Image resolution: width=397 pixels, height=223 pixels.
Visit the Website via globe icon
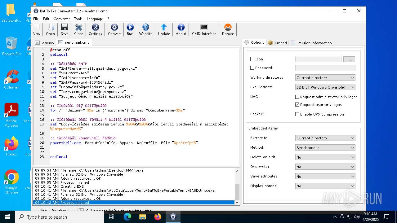(x=145, y=30)
